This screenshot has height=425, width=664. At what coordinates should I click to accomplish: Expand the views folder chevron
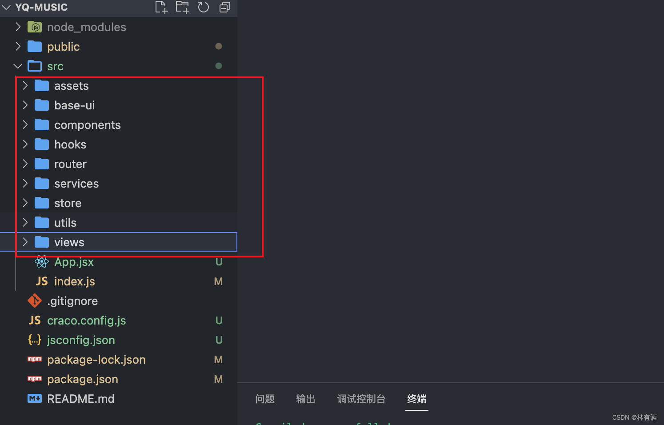[25, 242]
